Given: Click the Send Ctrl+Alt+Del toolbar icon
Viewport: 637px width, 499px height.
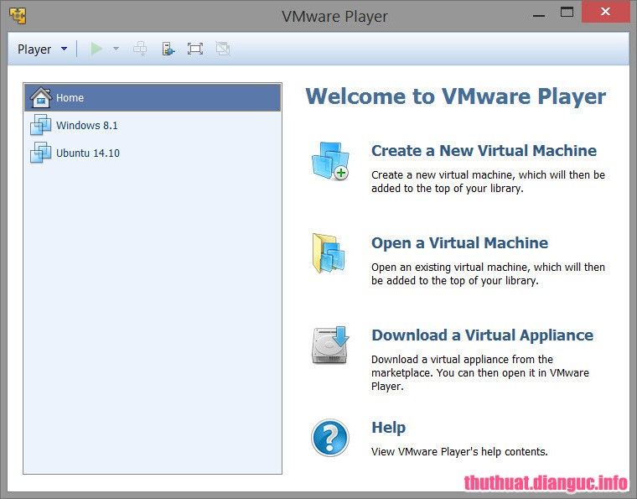Looking at the screenshot, I should point(140,49).
